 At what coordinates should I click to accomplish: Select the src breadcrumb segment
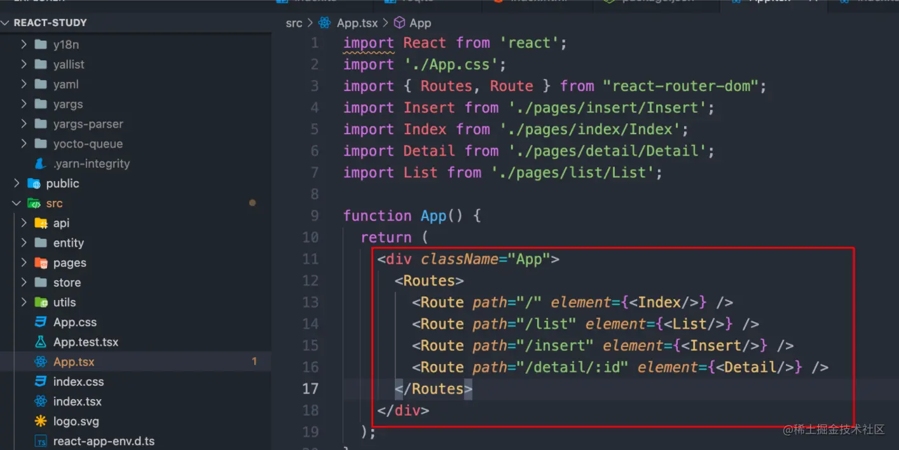(294, 23)
